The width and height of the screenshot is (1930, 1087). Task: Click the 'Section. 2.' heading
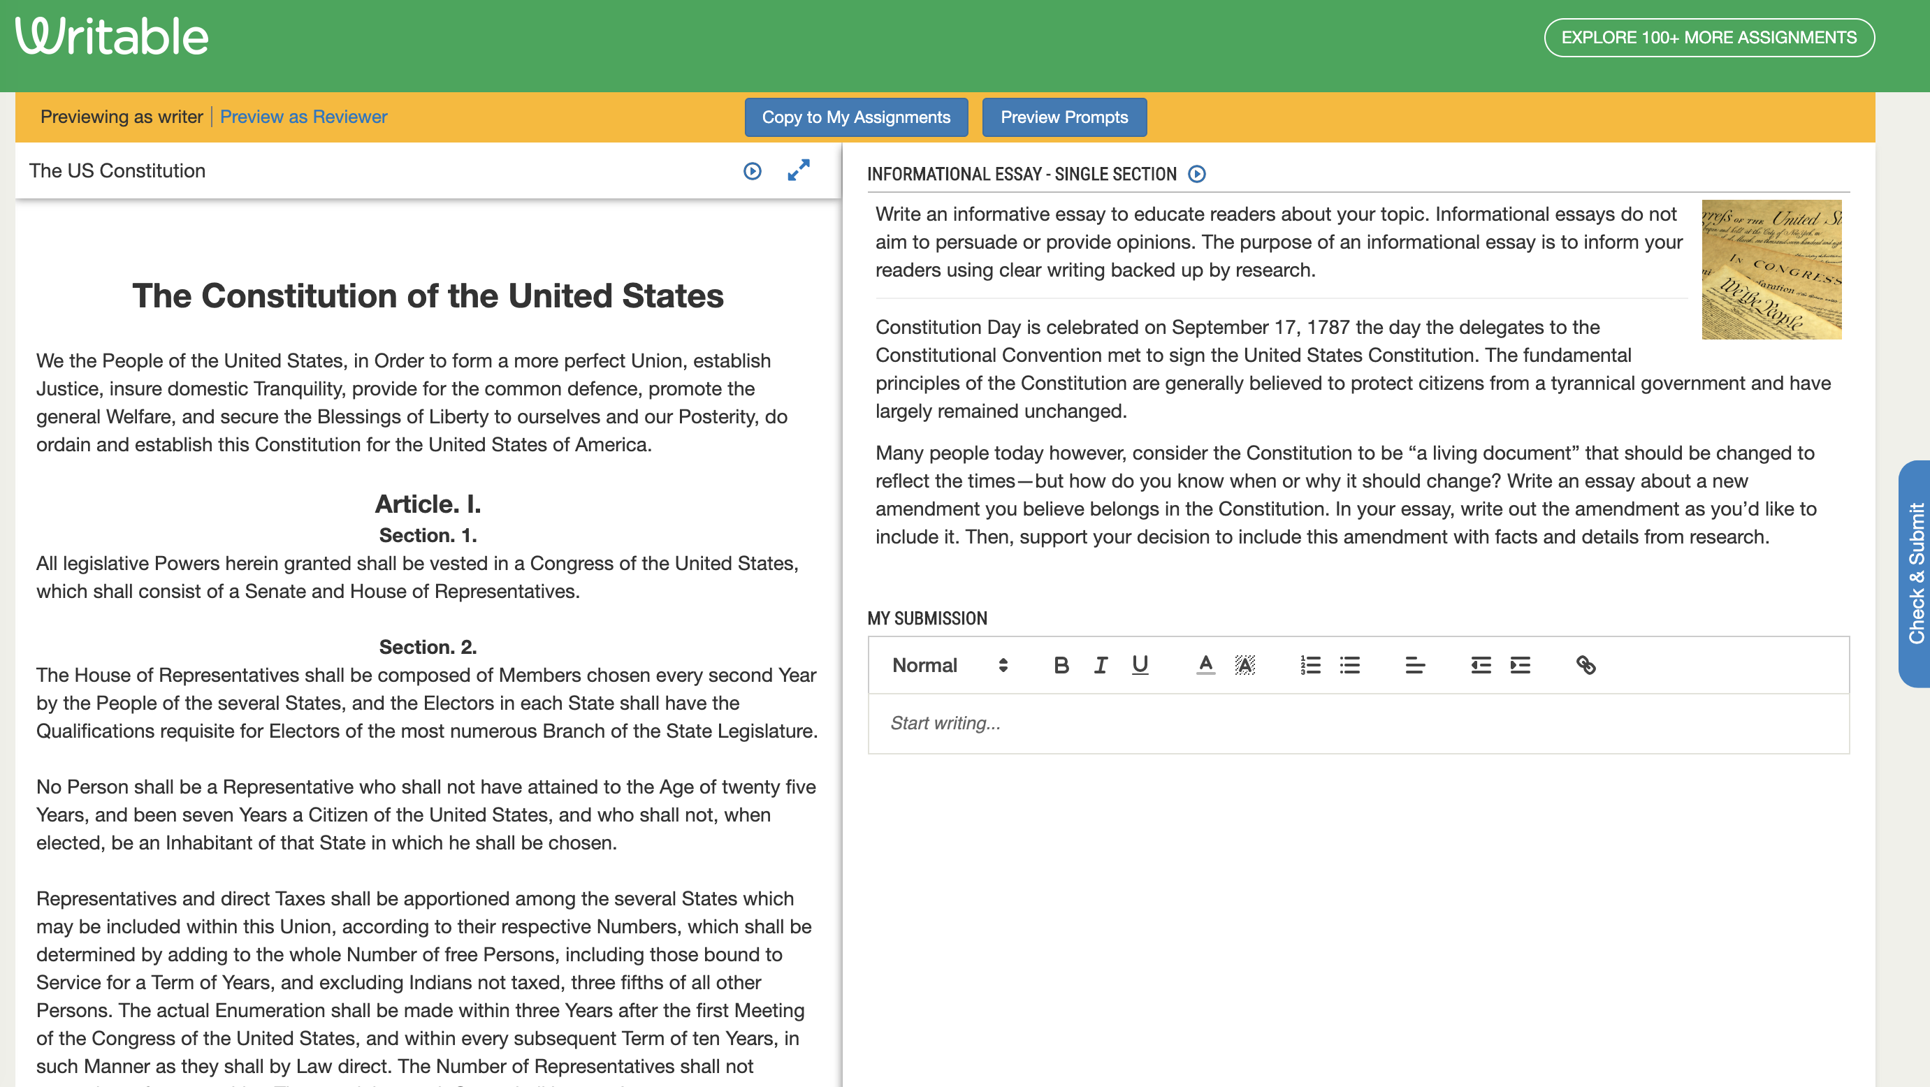[x=428, y=648]
